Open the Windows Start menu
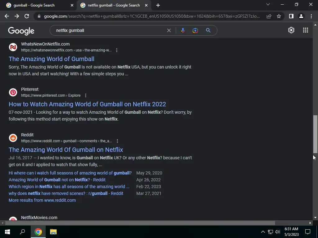This screenshot has height=238, width=318. tap(7, 232)
